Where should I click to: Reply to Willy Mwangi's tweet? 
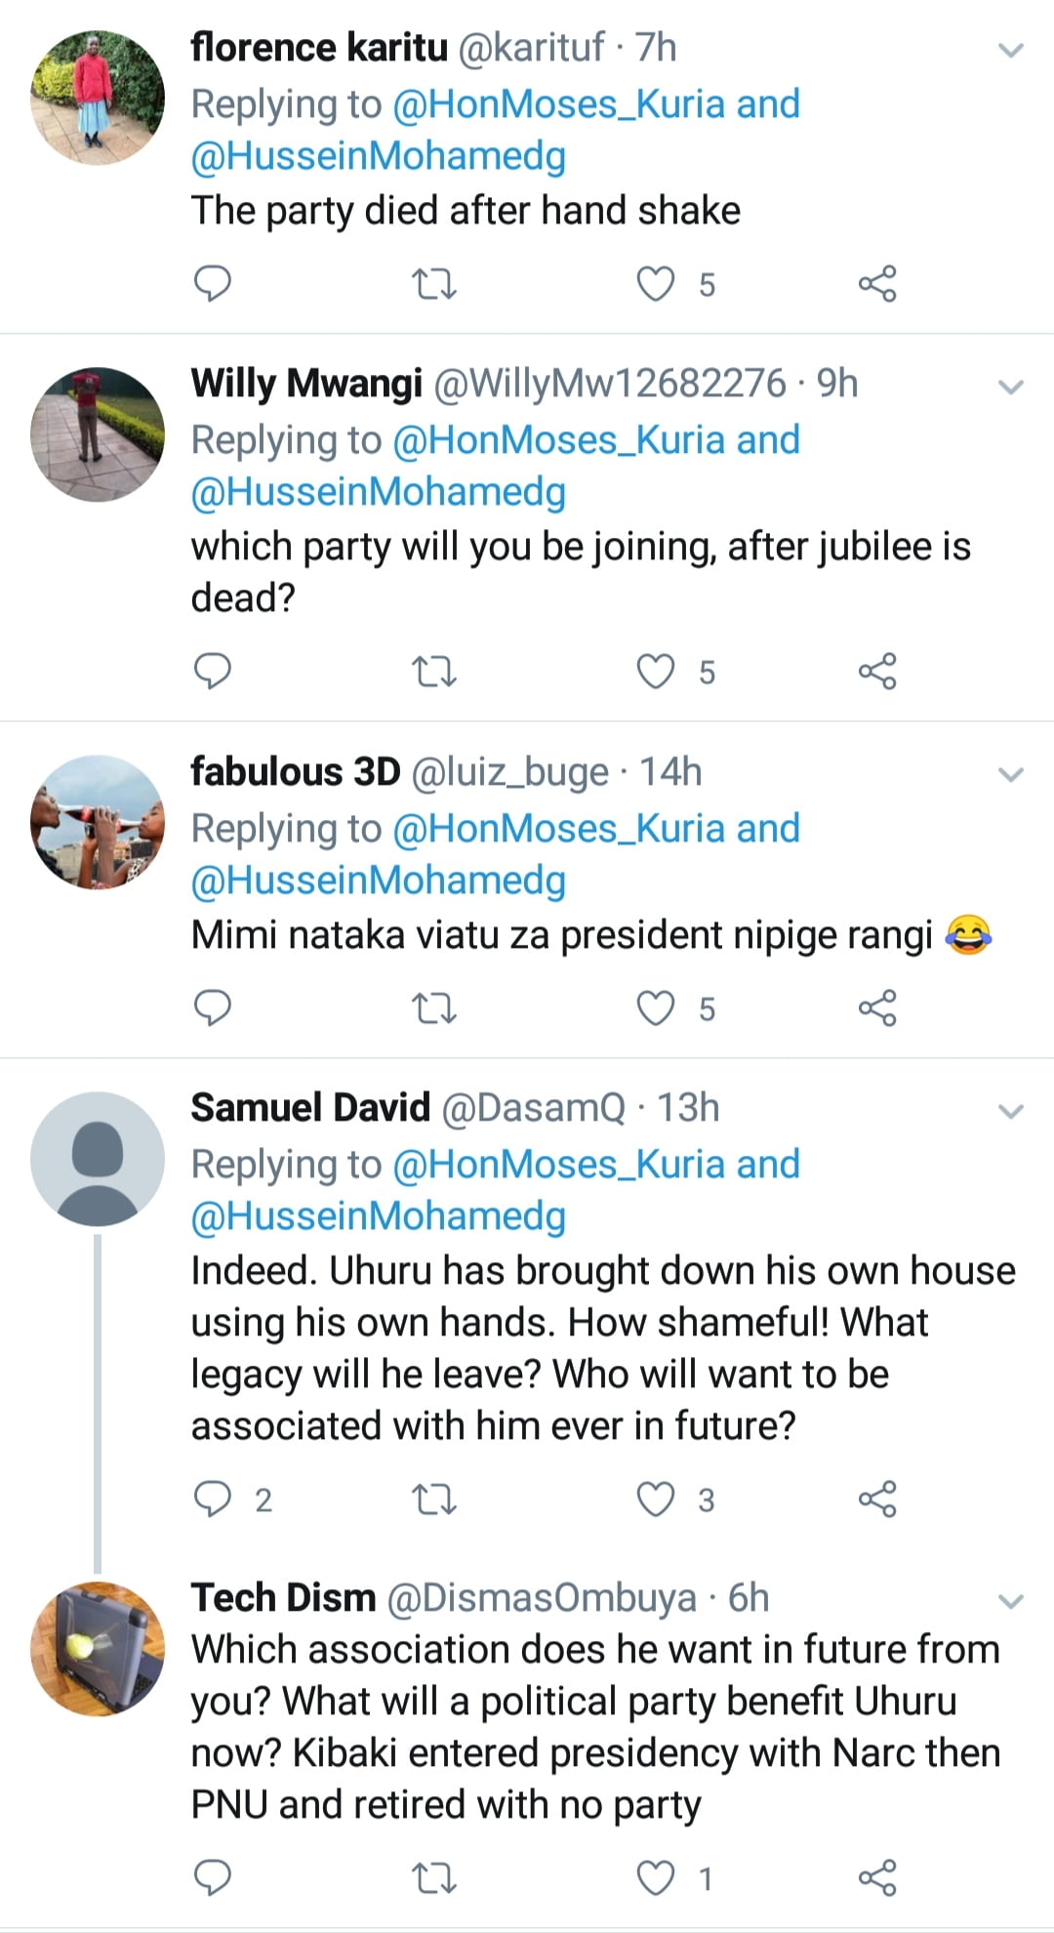tap(213, 672)
